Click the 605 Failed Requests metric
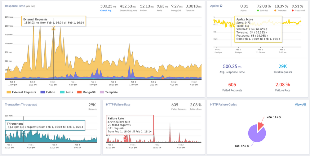This screenshot has height=156, width=310. point(232,84)
